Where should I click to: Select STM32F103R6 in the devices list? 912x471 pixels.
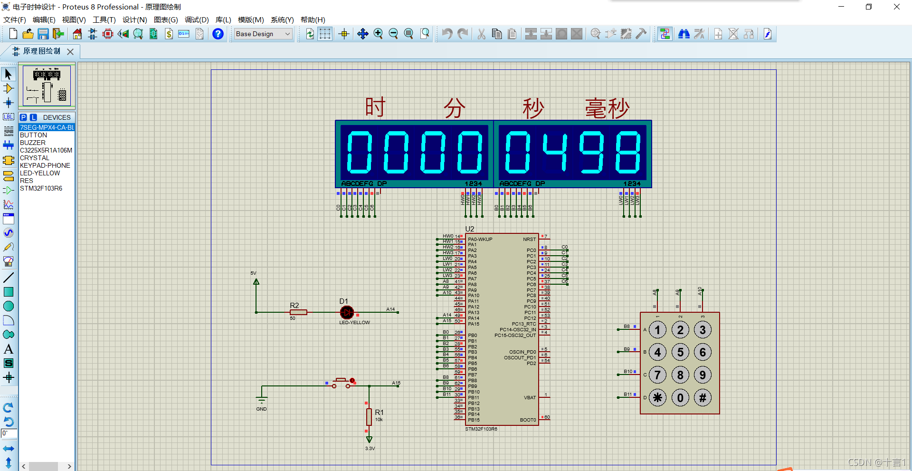click(41, 188)
